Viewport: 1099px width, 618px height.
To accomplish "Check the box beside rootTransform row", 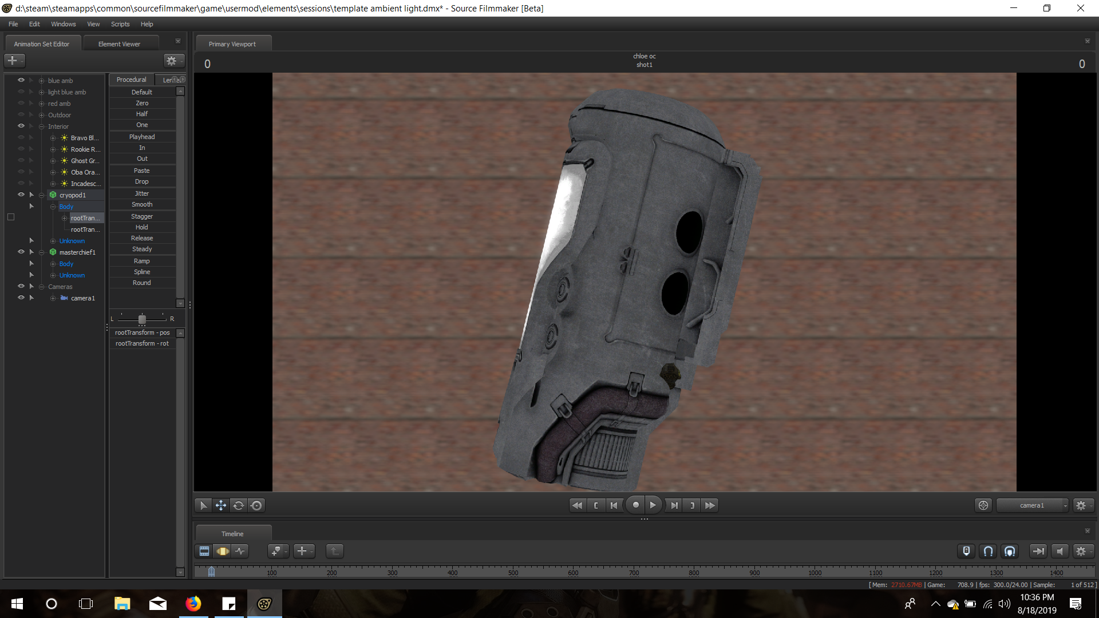I will [x=11, y=217].
